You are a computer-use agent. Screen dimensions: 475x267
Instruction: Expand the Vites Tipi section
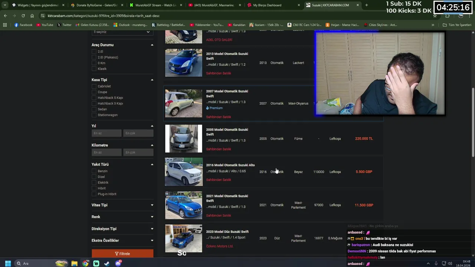click(152, 205)
